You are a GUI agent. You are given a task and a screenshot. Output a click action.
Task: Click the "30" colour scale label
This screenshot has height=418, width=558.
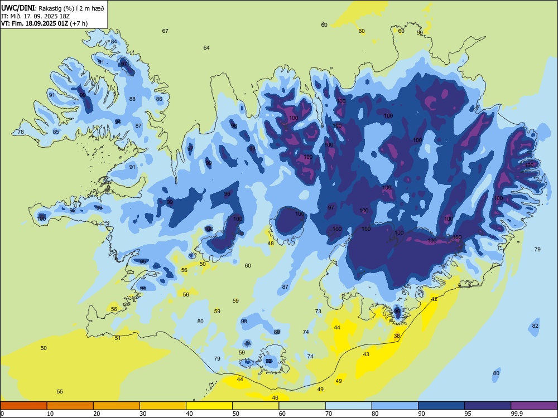click(x=143, y=414)
